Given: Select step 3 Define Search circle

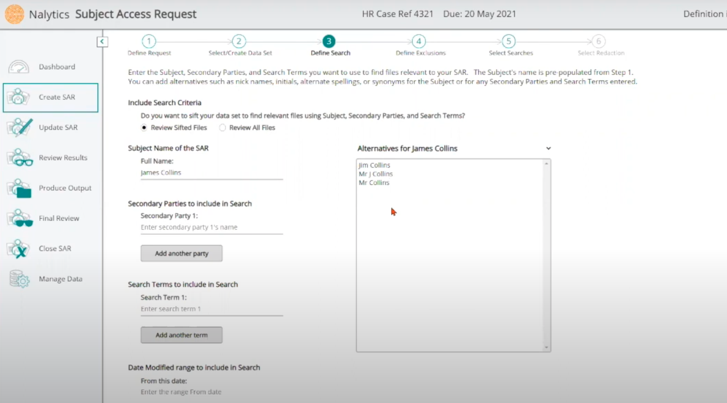Looking at the screenshot, I should coord(329,41).
